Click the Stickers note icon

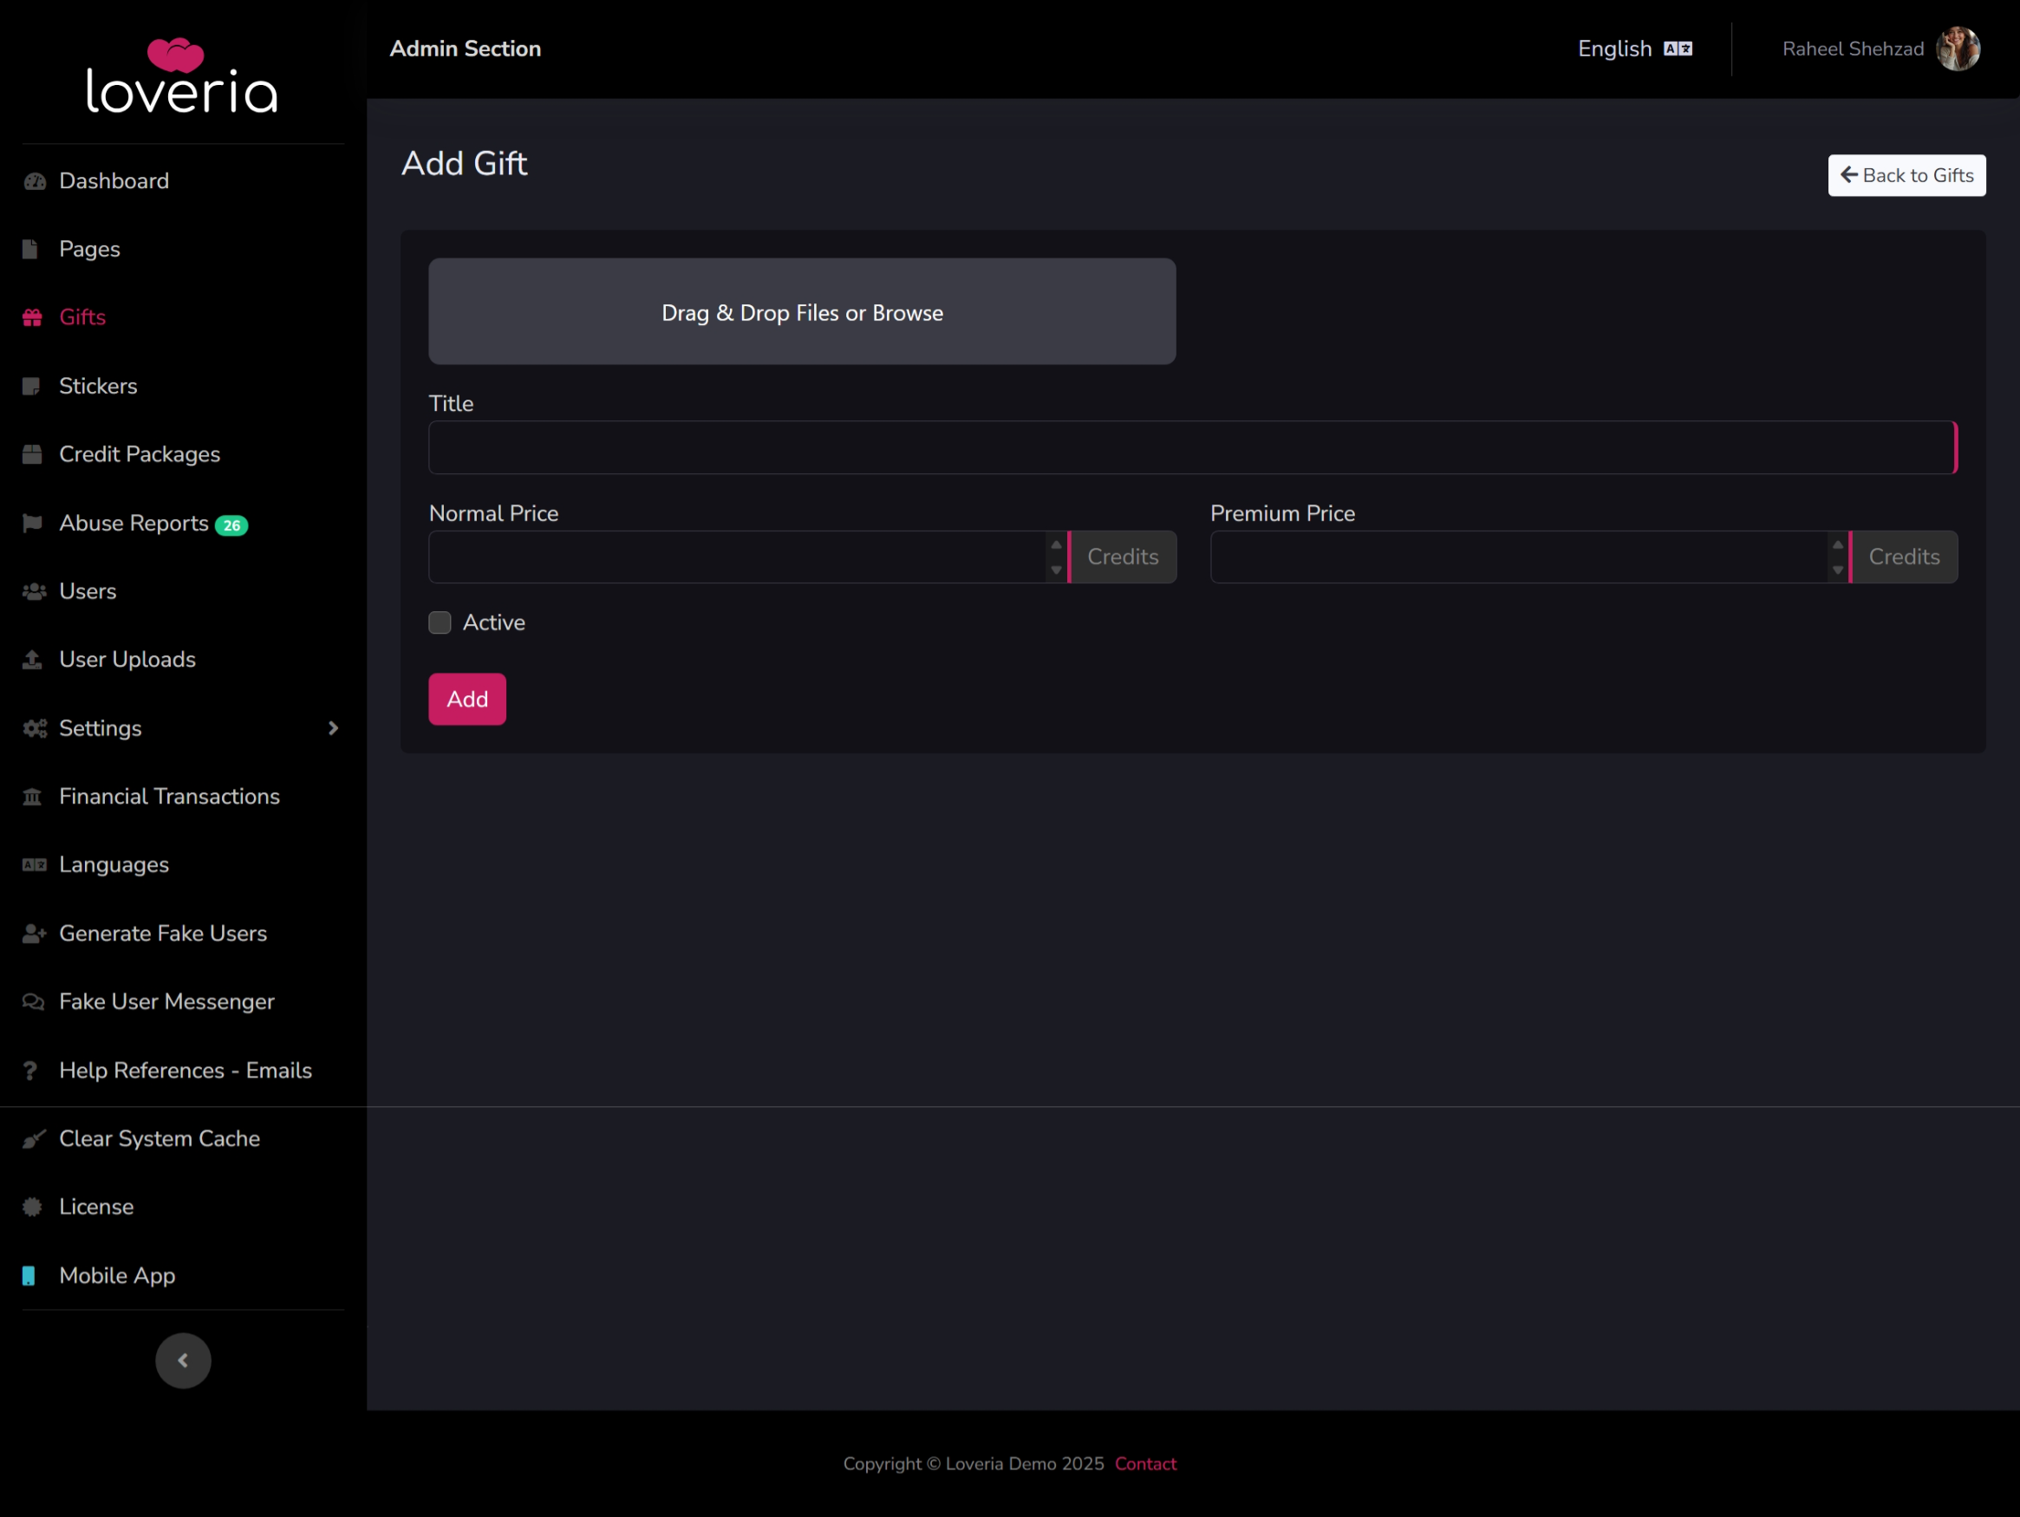pos(32,387)
